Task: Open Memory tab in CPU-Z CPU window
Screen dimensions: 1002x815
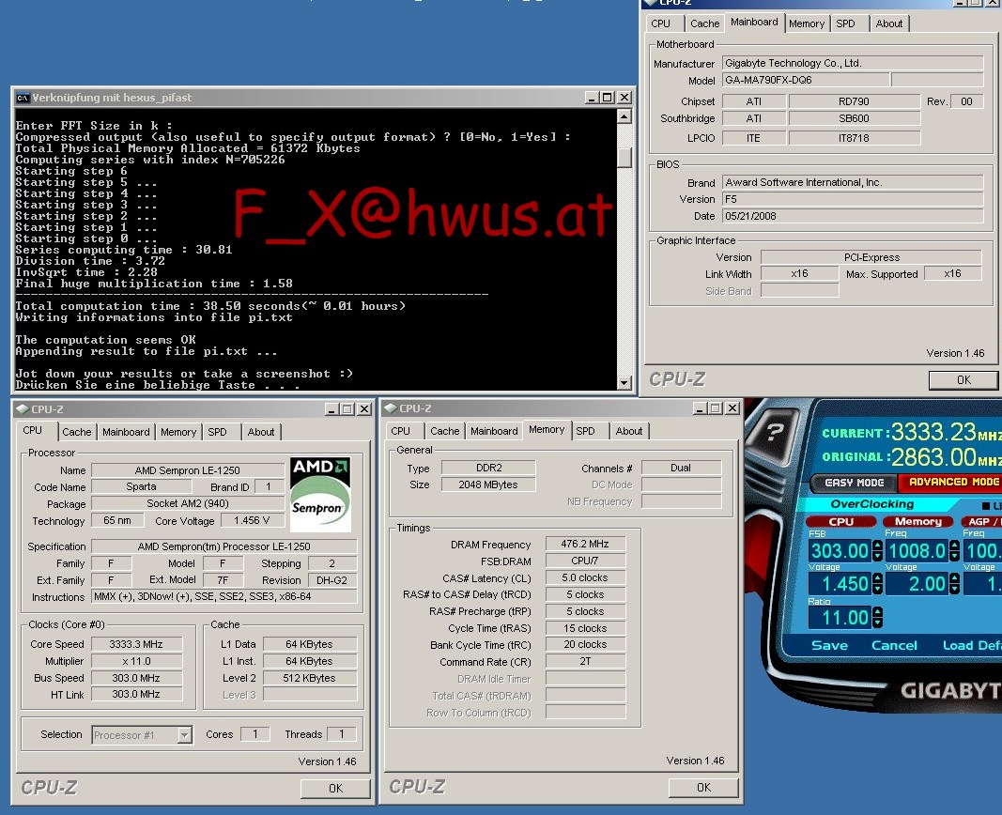Action: click(178, 432)
